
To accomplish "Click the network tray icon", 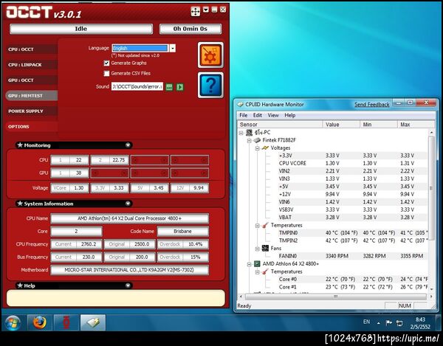I will point(399,323).
